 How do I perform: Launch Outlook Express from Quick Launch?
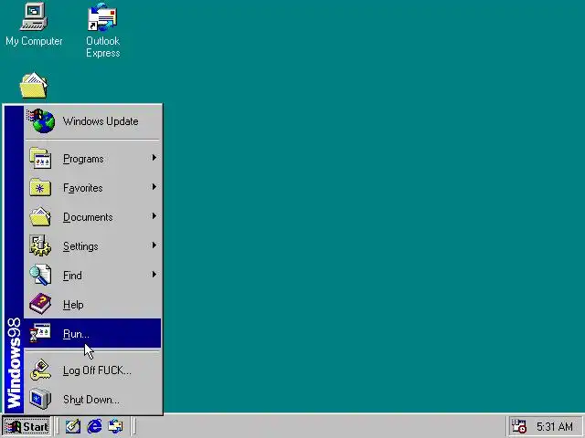click(115, 426)
